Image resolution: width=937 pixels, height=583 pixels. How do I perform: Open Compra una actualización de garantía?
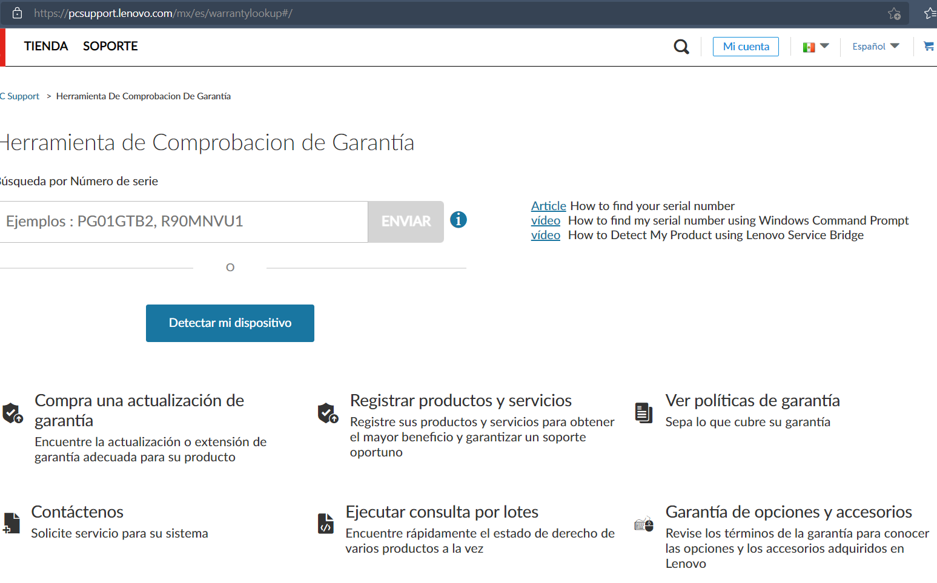pos(139,410)
